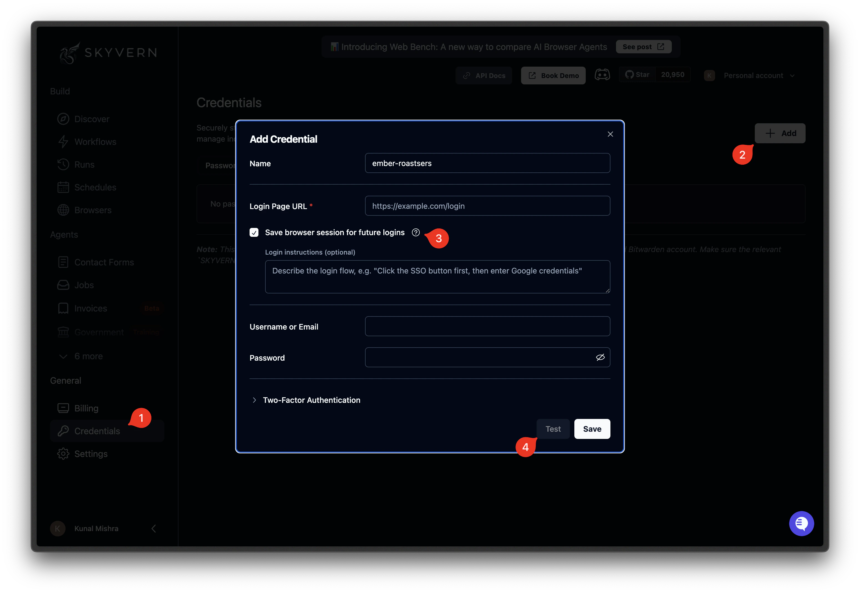This screenshot has height=593, width=860.
Task: Click the chat support bubble
Action: point(801,524)
